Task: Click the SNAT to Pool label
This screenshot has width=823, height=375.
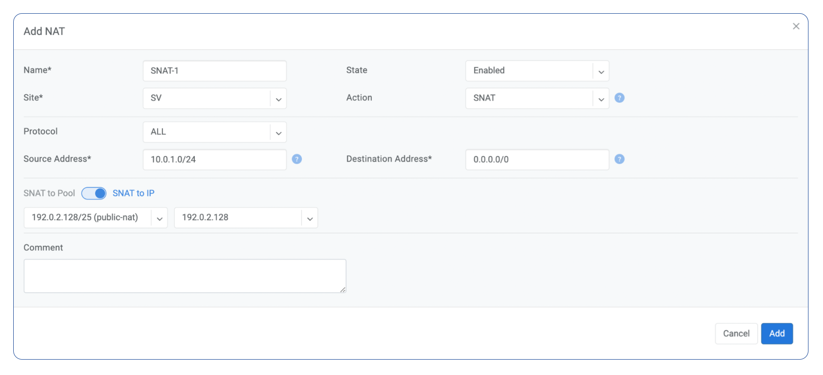Action: click(49, 193)
